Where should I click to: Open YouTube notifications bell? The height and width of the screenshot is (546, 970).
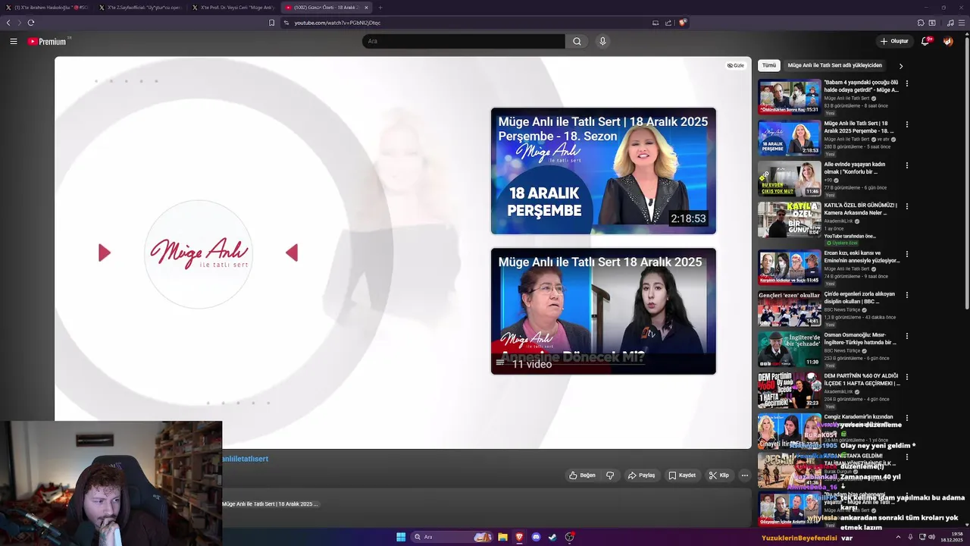point(925,41)
